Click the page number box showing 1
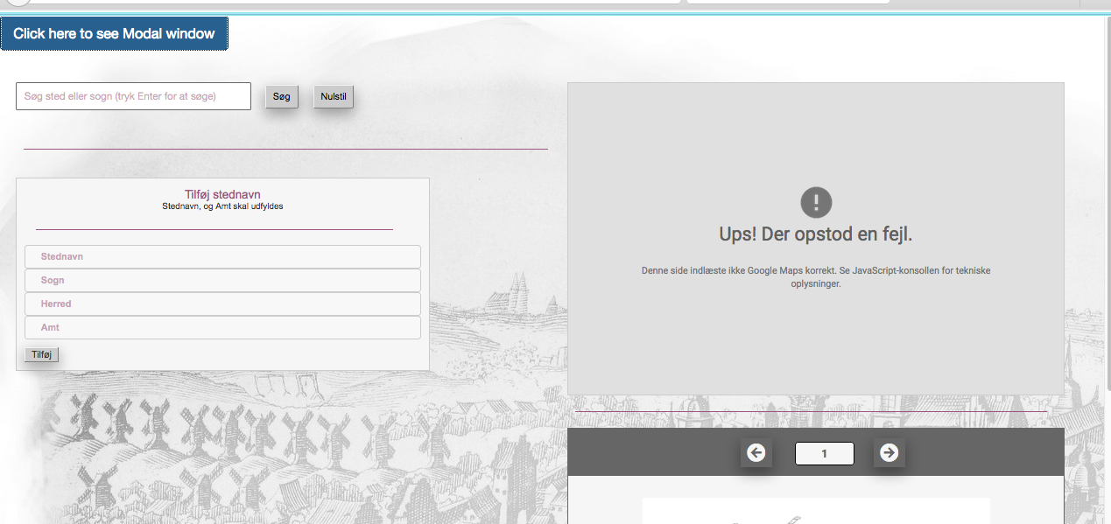 [824, 454]
